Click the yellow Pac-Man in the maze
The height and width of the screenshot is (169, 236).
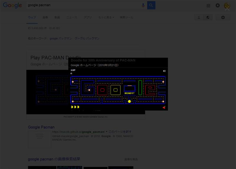coord(130,101)
